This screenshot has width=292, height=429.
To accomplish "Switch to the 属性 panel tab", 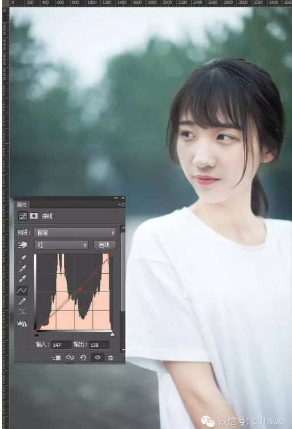I will 22,204.
